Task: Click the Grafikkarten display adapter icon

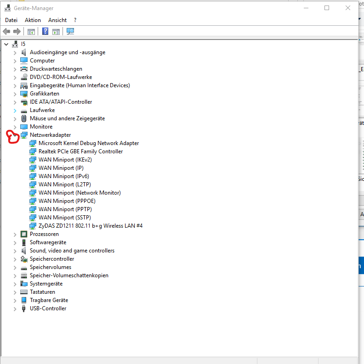Action: (24, 94)
